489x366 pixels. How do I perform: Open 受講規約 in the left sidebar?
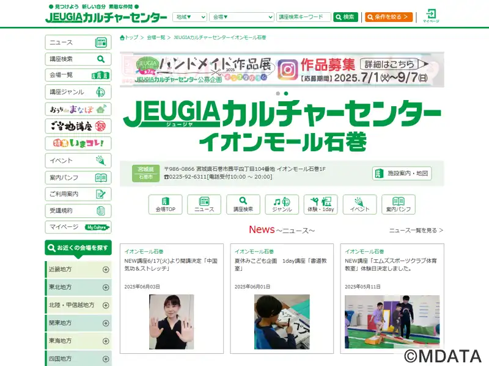78,210
